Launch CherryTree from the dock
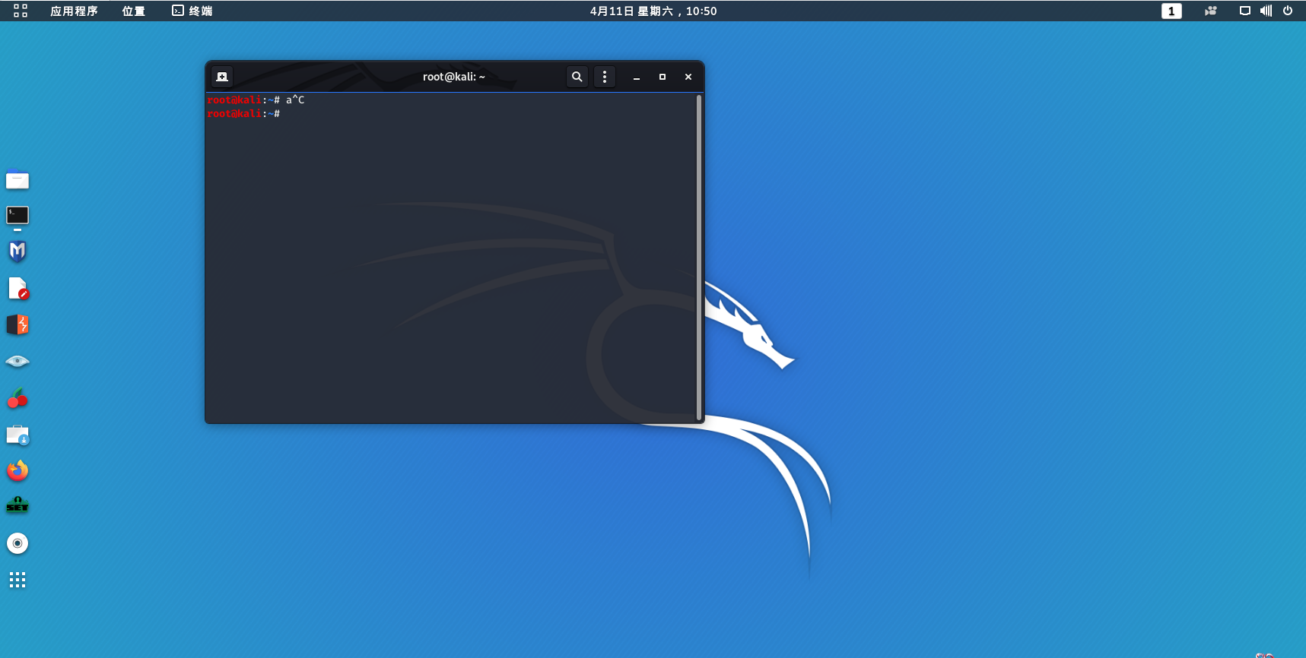1306x658 pixels. (17, 398)
